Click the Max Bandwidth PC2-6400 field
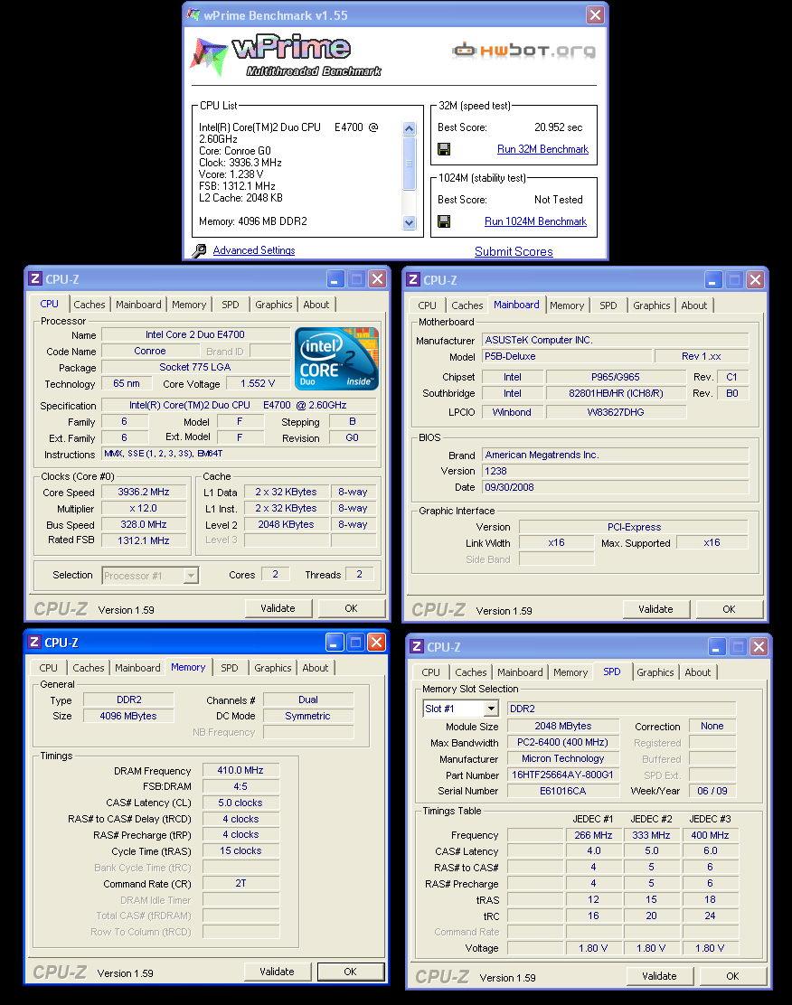This screenshot has height=1005, width=792. click(x=563, y=742)
